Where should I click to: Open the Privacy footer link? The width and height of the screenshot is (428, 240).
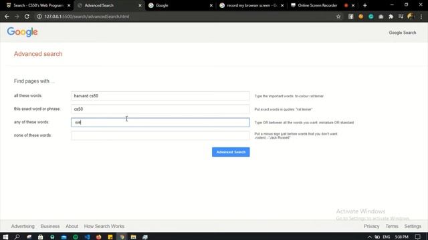pos(372,226)
